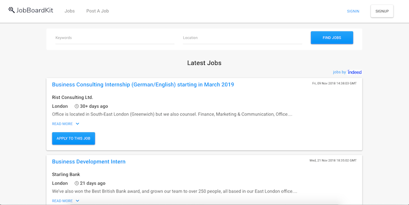Go to Post A Job page
The width and height of the screenshot is (409, 205).
pos(97,11)
